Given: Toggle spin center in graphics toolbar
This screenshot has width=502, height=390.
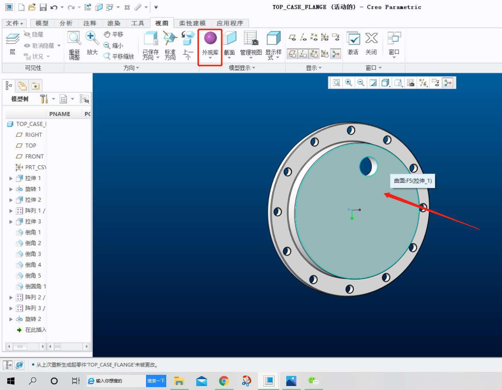Looking at the screenshot, I should (448, 83).
